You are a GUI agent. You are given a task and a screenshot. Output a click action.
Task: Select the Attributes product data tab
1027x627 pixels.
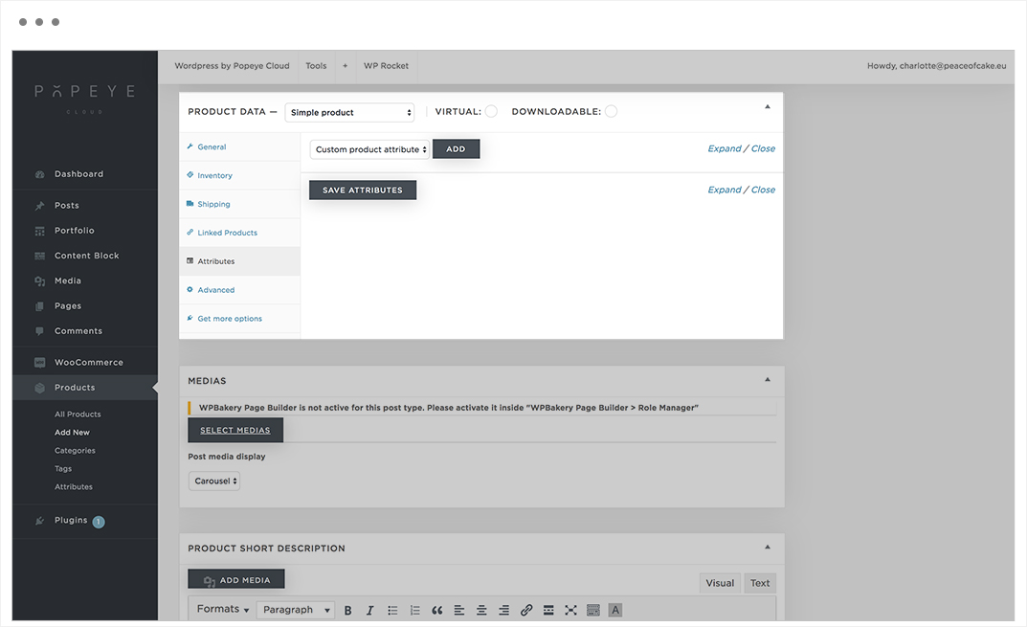pos(239,261)
